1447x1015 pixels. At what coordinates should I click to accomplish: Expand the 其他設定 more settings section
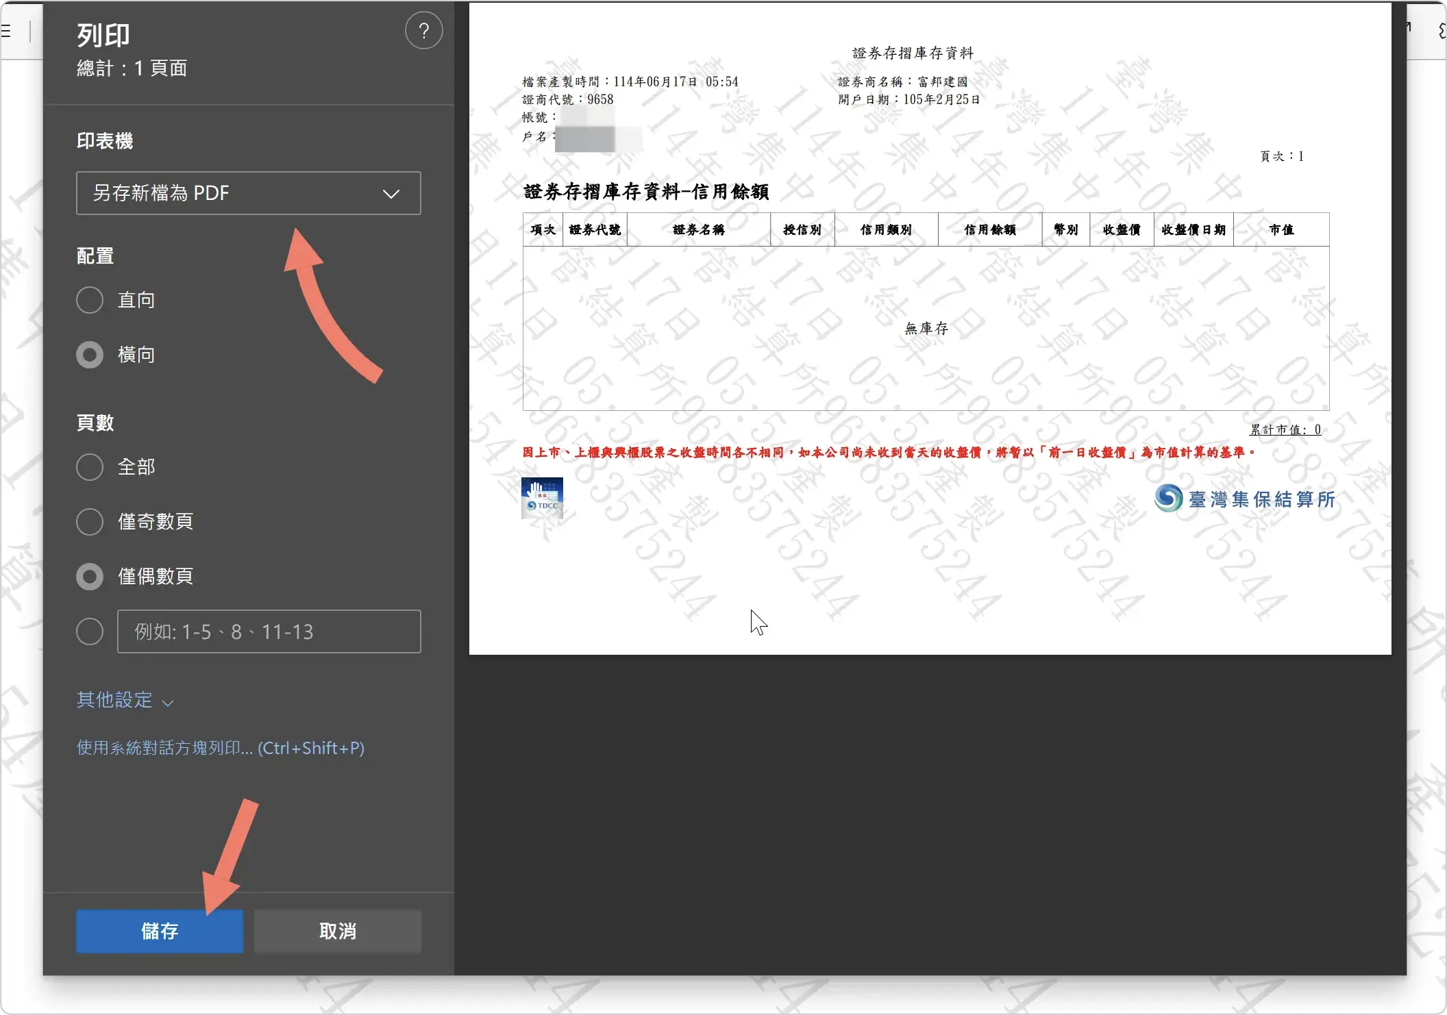125,700
